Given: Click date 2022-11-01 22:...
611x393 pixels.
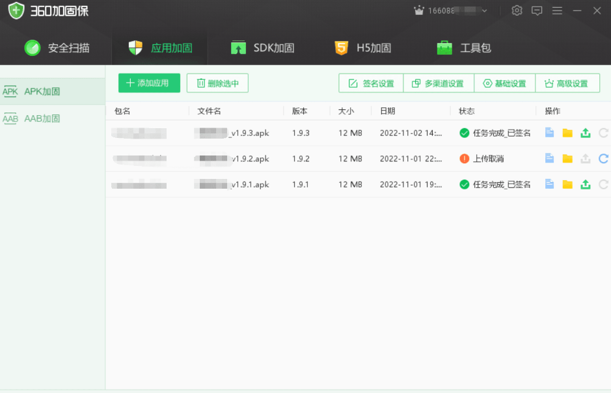Looking at the screenshot, I should pos(411,159).
